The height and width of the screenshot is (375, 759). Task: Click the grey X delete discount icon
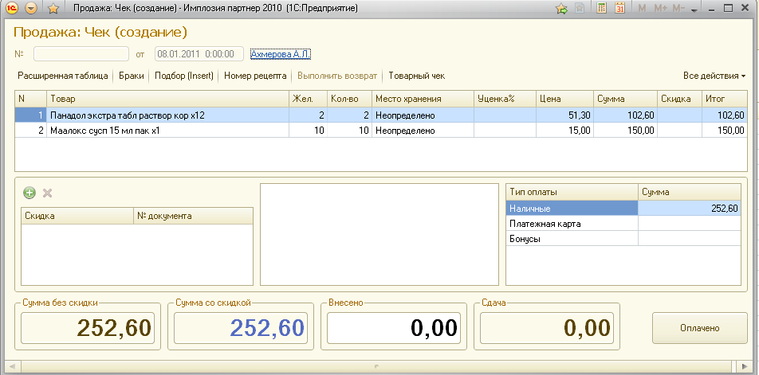click(x=47, y=193)
